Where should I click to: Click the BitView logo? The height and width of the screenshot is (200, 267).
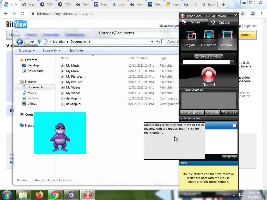pyautogui.click(x=17, y=24)
